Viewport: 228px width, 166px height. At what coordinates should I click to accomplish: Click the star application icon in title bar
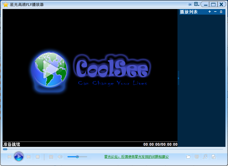6,5
